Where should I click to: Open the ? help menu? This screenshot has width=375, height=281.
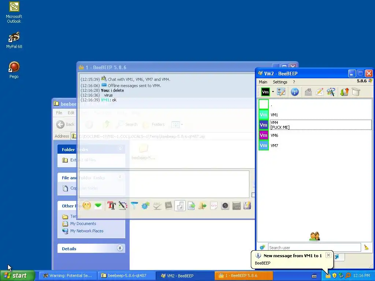[294, 82]
